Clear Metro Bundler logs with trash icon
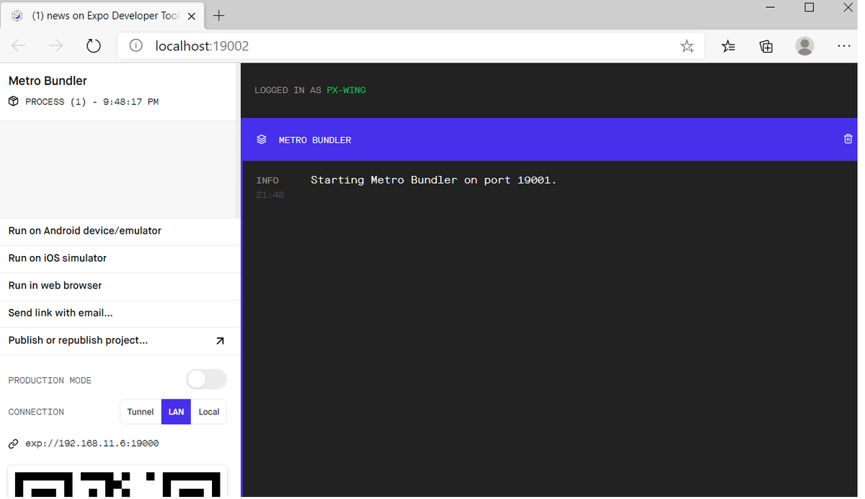This screenshot has width=865, height=499. point(848,139)
